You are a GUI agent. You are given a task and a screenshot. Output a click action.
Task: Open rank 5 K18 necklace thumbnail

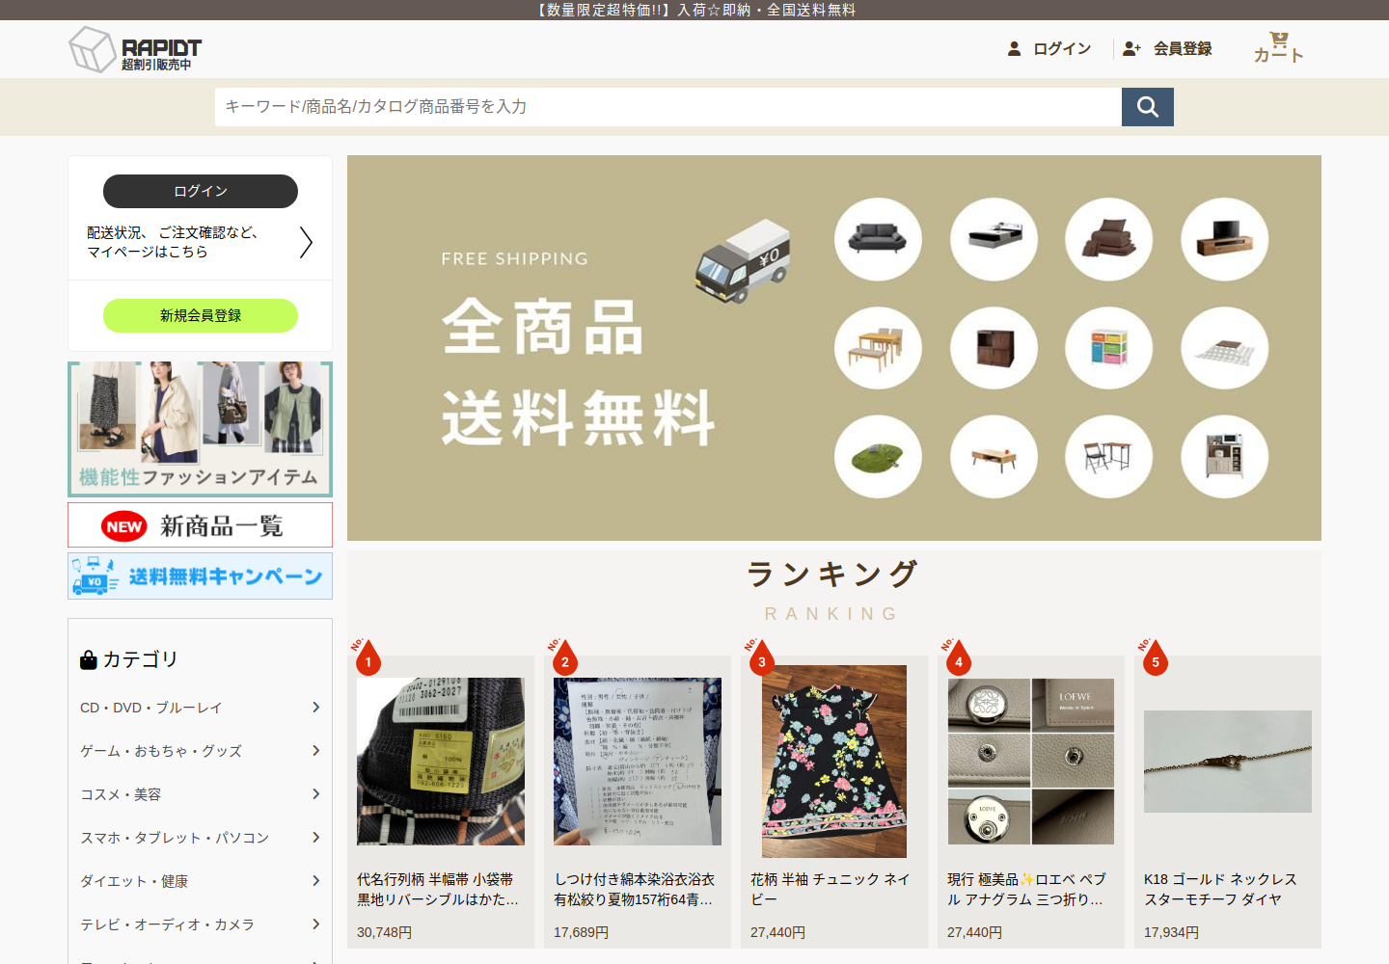click(1228, 762)
